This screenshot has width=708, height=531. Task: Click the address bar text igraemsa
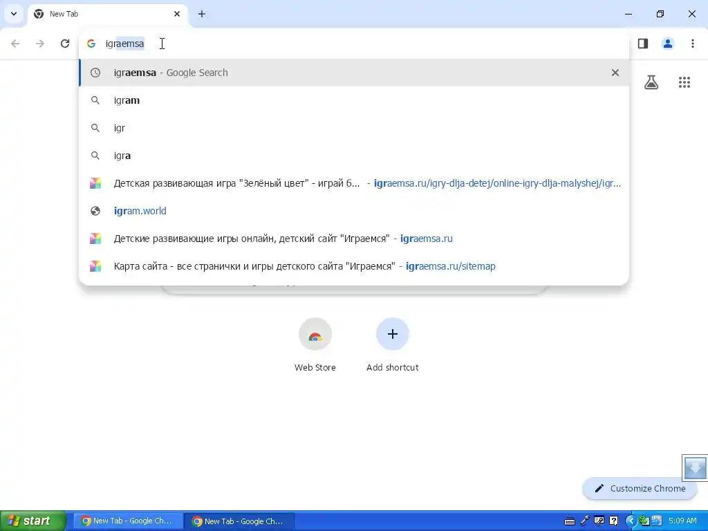tap(124, 44)
